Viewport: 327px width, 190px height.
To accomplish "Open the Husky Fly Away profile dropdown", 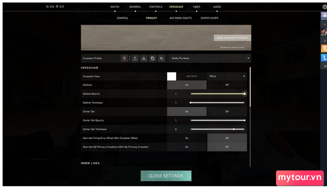I will pos(210,58).
